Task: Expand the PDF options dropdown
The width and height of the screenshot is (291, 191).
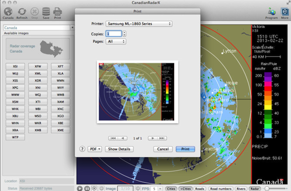Action: click(x=95, y=149)
